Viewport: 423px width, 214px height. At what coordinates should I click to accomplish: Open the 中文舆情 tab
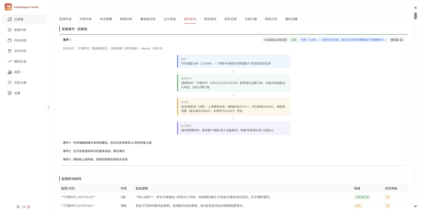pyautogui.click(x=106, y=19)
